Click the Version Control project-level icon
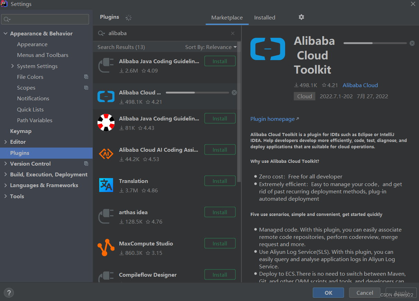Viewport: 419px width, 301px height. [86, 164]
